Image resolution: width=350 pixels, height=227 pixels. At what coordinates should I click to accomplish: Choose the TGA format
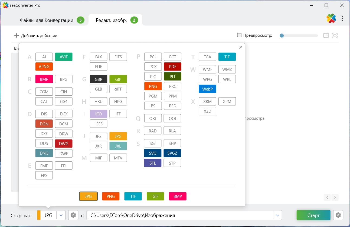point(208,57)
